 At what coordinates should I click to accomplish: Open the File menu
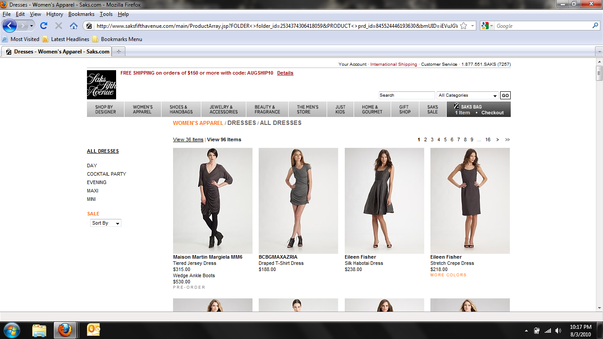click(7, 14)
